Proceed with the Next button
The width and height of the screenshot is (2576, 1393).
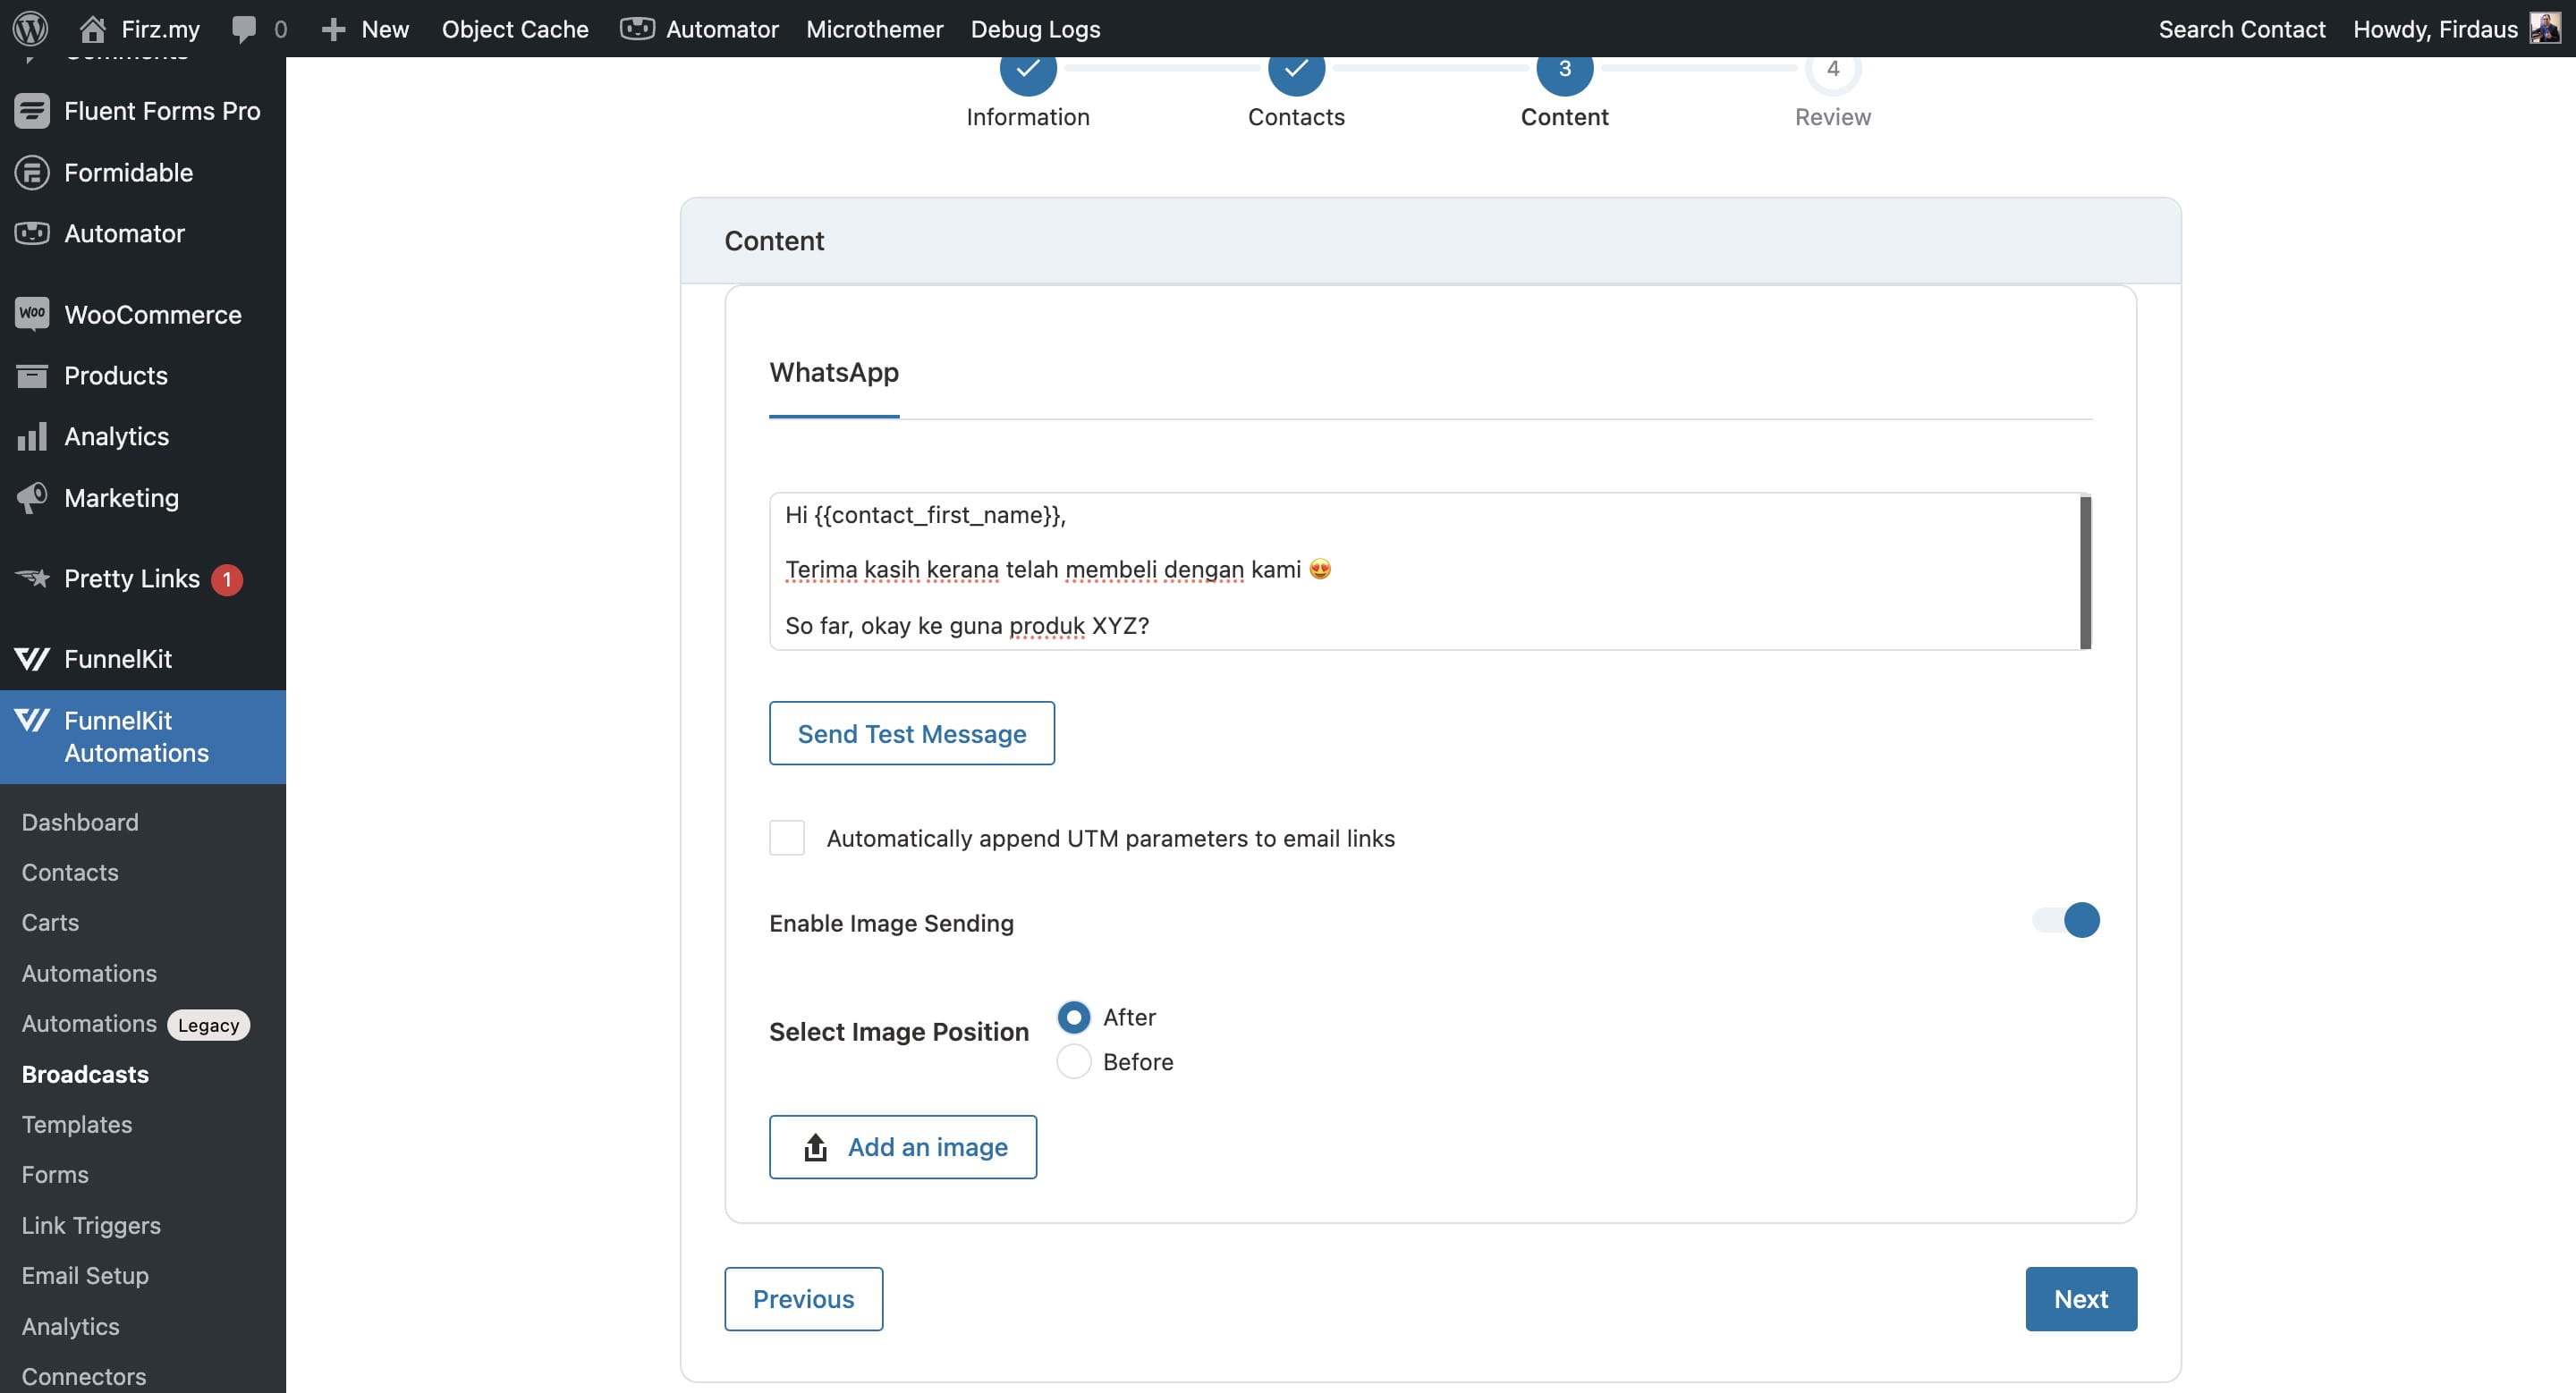2081,1299
